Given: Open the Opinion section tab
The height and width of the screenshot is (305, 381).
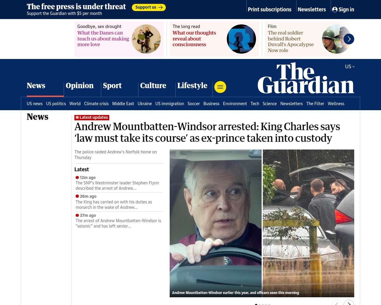Looking at the screenshot, I should [x=79, y=85].
